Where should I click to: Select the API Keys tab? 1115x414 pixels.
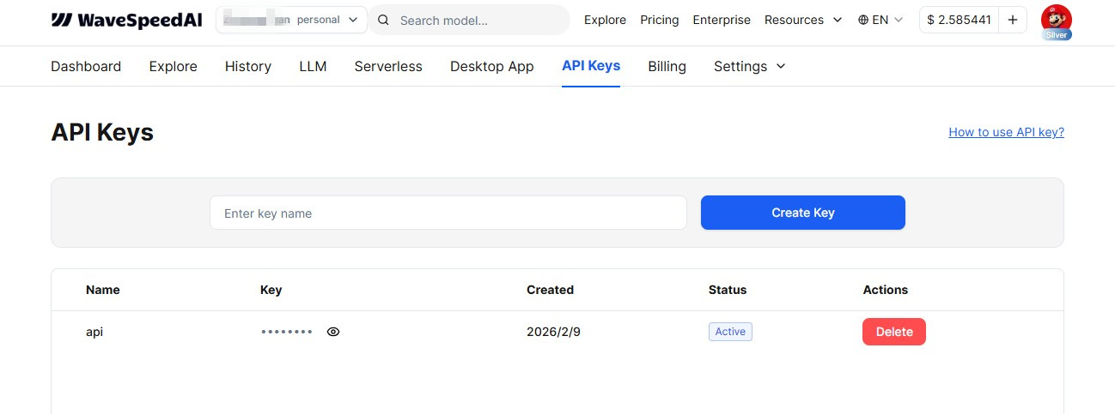click(591, 66)
